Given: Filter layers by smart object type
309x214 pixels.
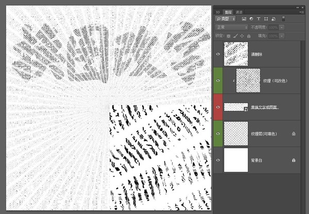Looking at the screenshot, I should click(x=273, y=19).
